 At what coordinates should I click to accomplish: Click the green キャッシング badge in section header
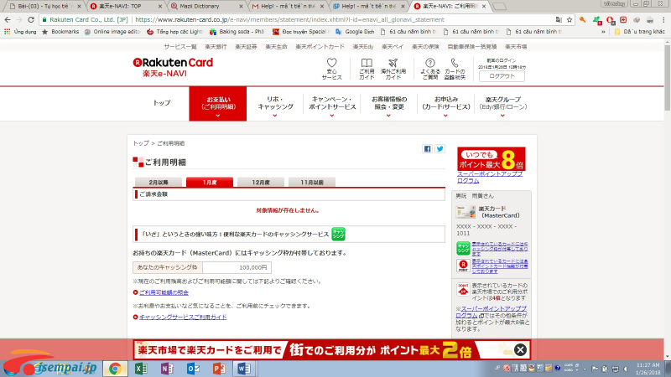[x=338, y=235]
